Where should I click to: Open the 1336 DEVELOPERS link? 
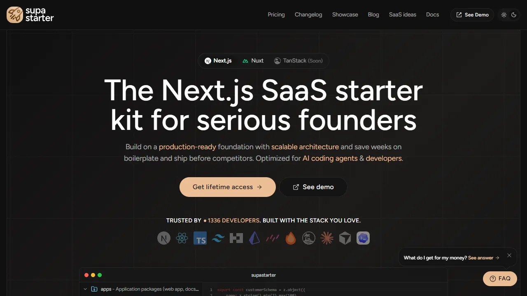(233, 220)
